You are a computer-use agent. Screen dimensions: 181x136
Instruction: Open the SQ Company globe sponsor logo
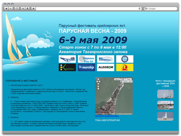105,59
